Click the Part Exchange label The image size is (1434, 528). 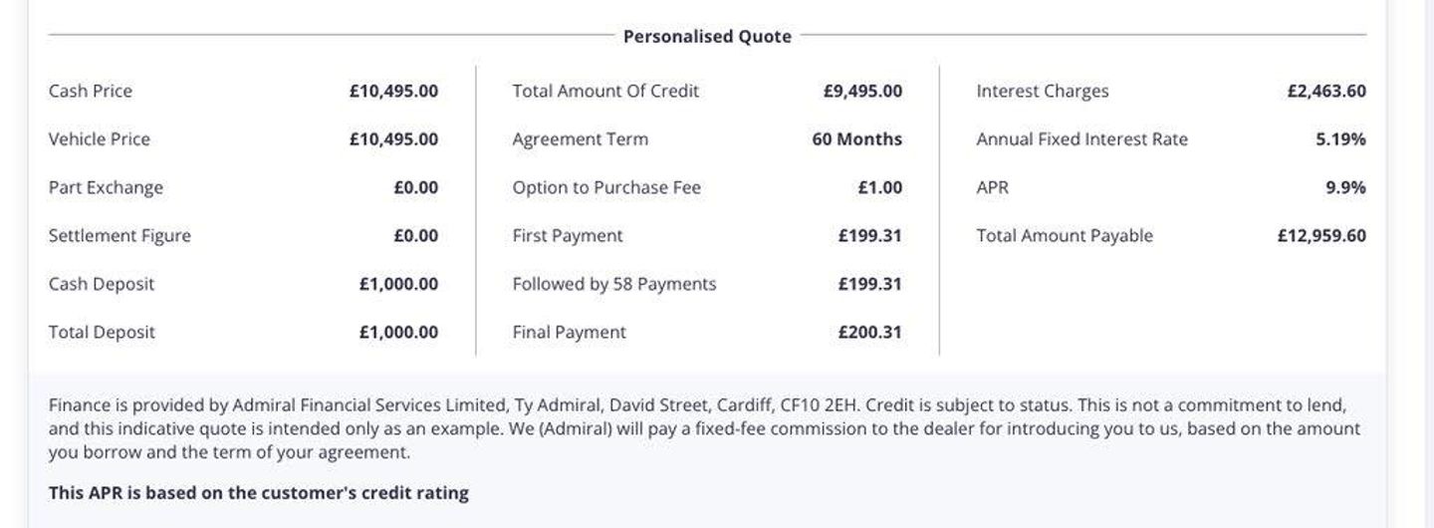coord(106,187)
